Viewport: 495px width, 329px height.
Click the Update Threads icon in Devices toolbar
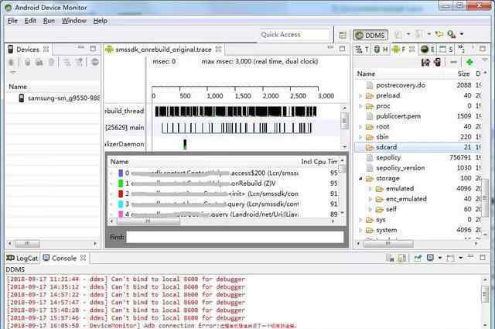[x=67, y=62]
